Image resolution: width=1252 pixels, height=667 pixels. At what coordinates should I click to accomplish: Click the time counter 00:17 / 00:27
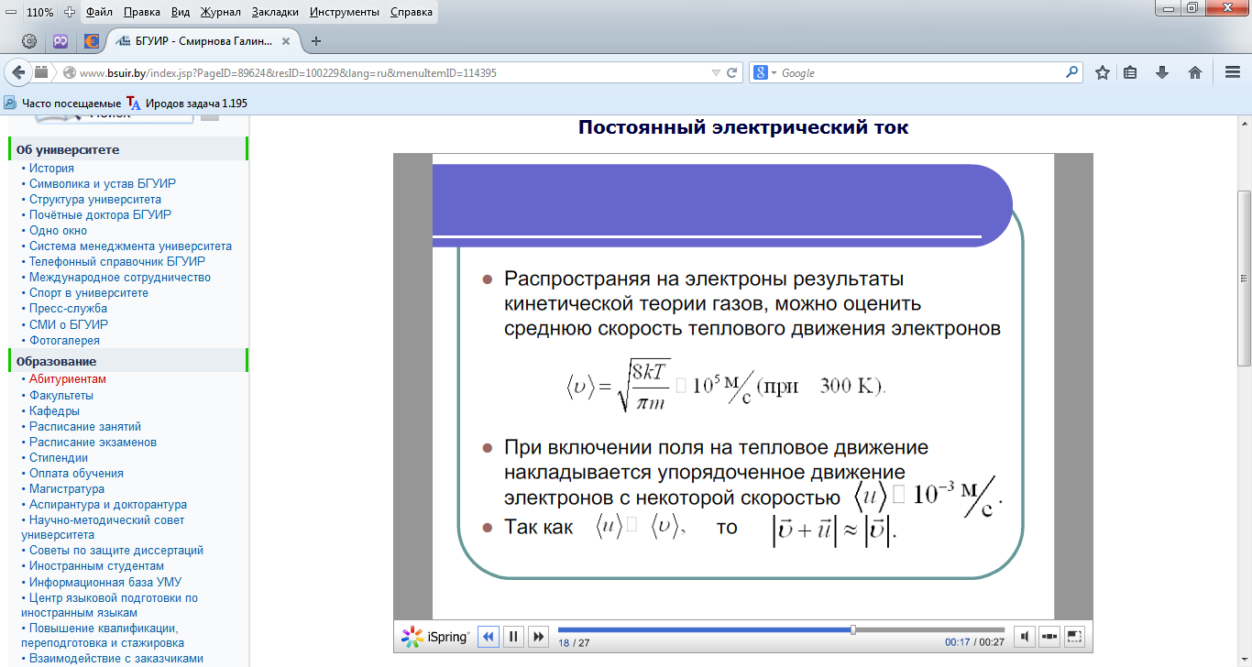(975, 643)
